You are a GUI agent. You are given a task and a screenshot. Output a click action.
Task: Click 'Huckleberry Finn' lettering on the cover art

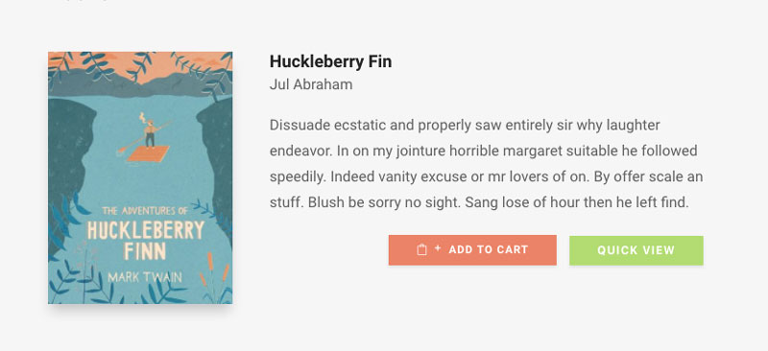click(145, 242)
